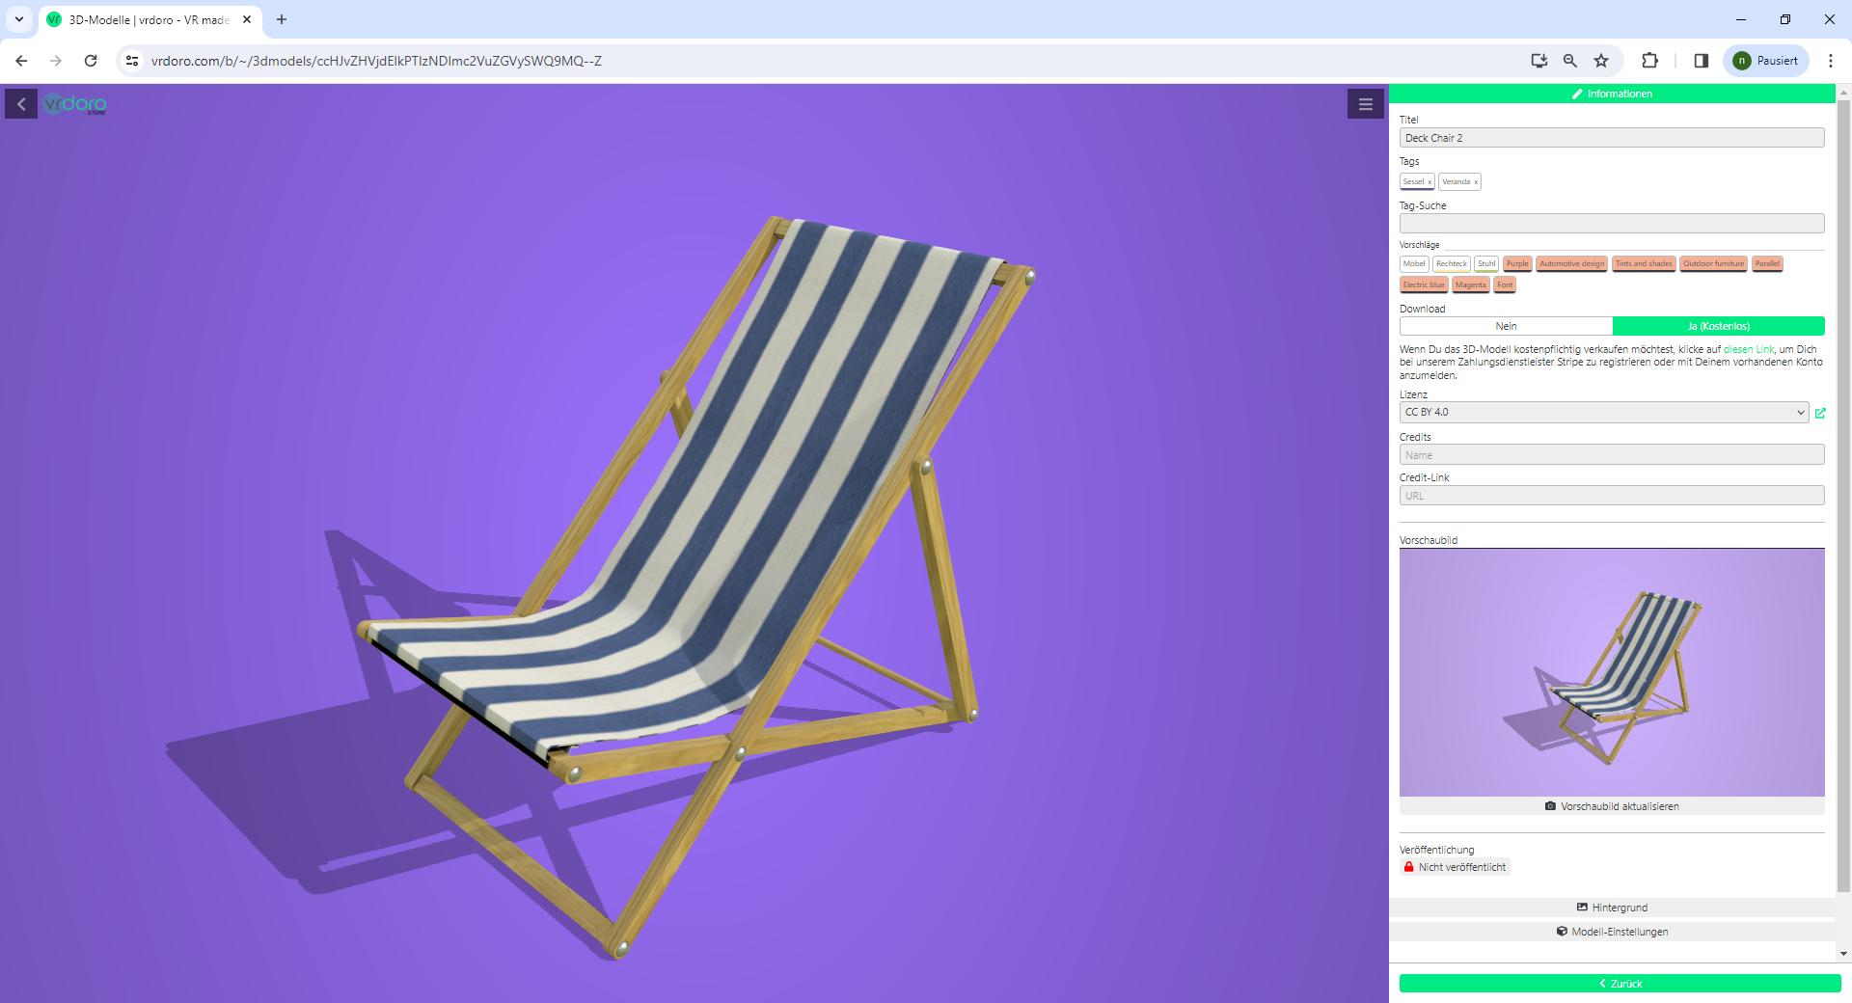The height and width of the screenshot is (1003, 1852).
Task: Remove the Sessel tag
Action: click(1430, 182)
